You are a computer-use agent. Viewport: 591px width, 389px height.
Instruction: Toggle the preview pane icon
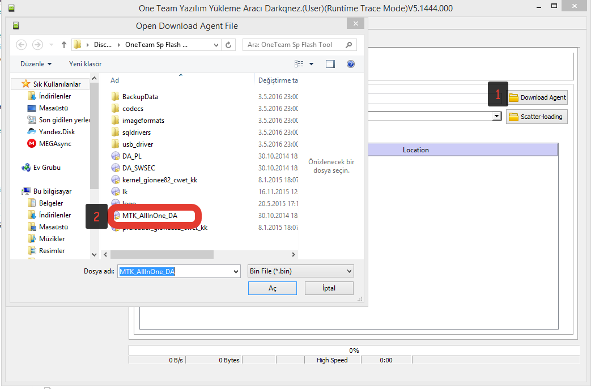[330, 64]
